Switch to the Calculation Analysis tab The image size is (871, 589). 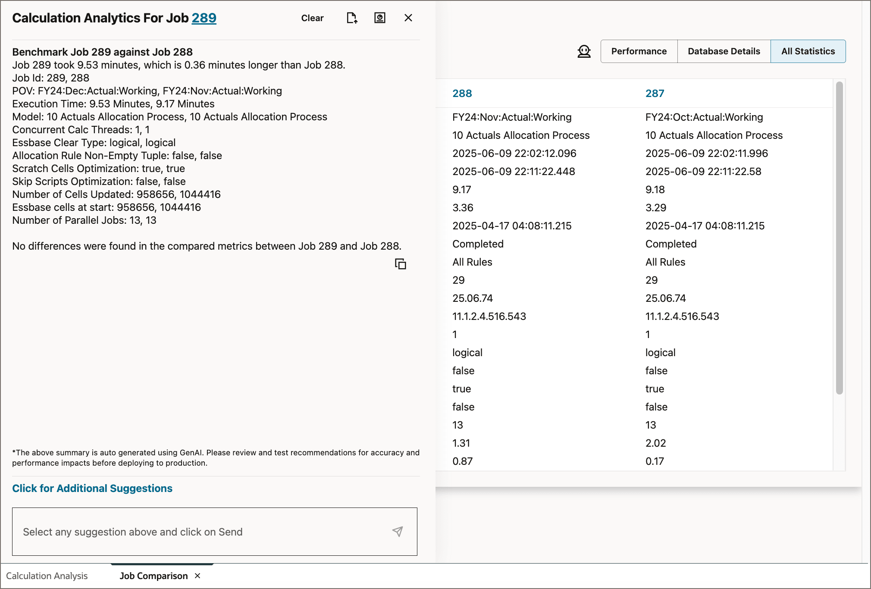click(47, 576)
